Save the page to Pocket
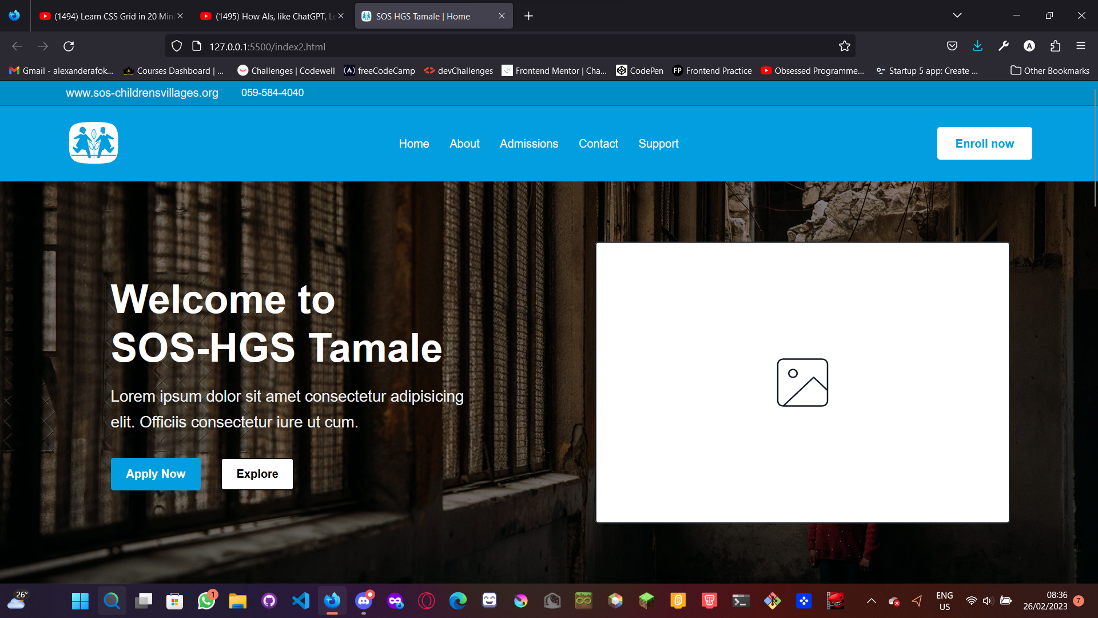This screenshot has height=618, width=1098. 952,46
